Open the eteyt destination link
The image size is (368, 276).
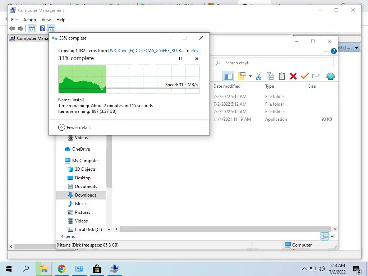[x=195, y=50]
